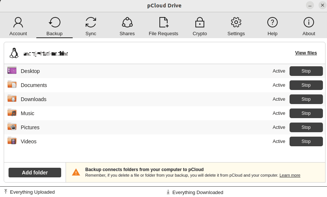The image size is (327, 197).
Task: Open the About info icon
Action: (308, 22)
